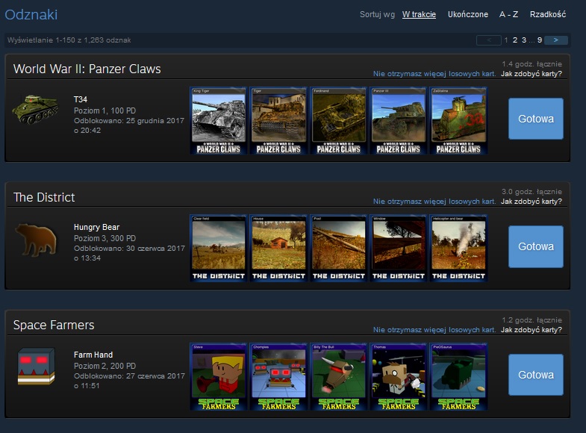This screenshot has height=433, width=586.
Task: Go to page 1 of badges
Action: 506,40
